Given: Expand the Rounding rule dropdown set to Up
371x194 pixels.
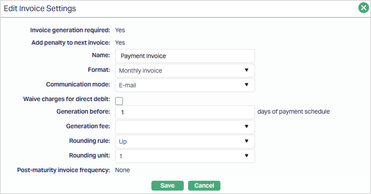Looking at the screenshot, I should pos(185,141).
